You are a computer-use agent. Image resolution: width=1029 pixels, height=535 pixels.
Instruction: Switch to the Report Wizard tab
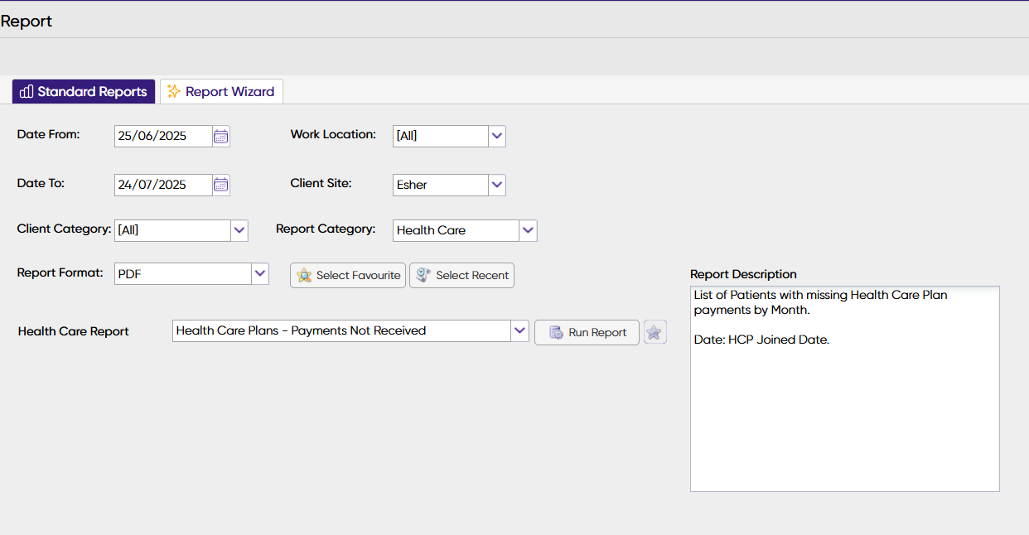click(x=221, y=91)
